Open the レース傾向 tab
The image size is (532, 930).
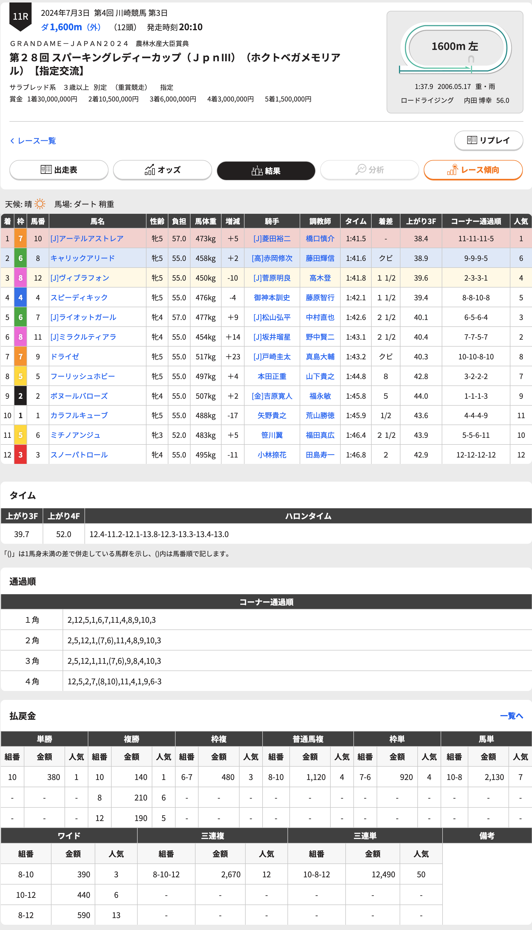[473, 170]
